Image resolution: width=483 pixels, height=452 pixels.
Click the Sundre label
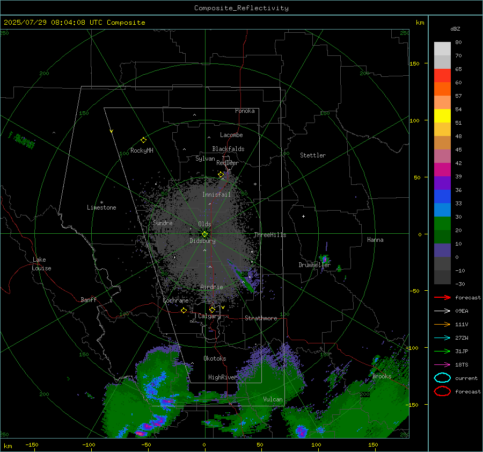(163, 223)
